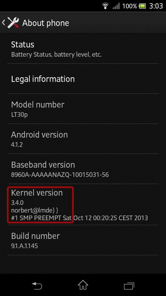The image size is (166, 296).
Task: Tap the battery icon in the status bar
Action: click(x=142, y=6)
